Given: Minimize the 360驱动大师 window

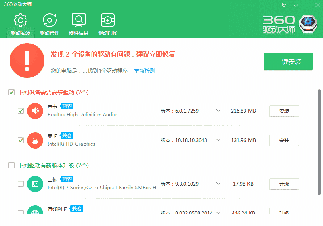Looking at the screenshot, I should pyautogui.click(x=306, y=5).
